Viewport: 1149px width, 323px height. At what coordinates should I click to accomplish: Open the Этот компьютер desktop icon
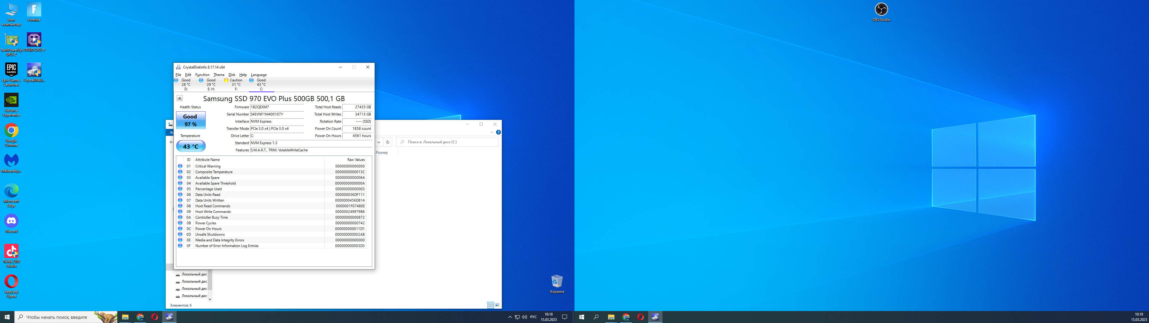click(11, 14)
